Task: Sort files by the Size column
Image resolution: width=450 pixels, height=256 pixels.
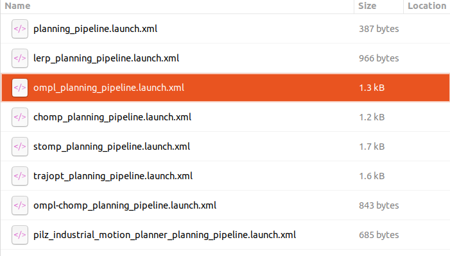Action: (367, 6)
